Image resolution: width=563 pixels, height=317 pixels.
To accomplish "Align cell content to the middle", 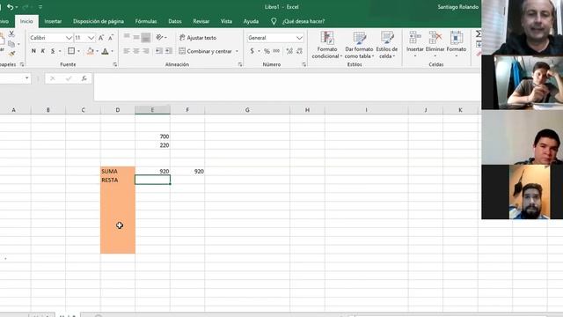I will click(x=136, y=37).
